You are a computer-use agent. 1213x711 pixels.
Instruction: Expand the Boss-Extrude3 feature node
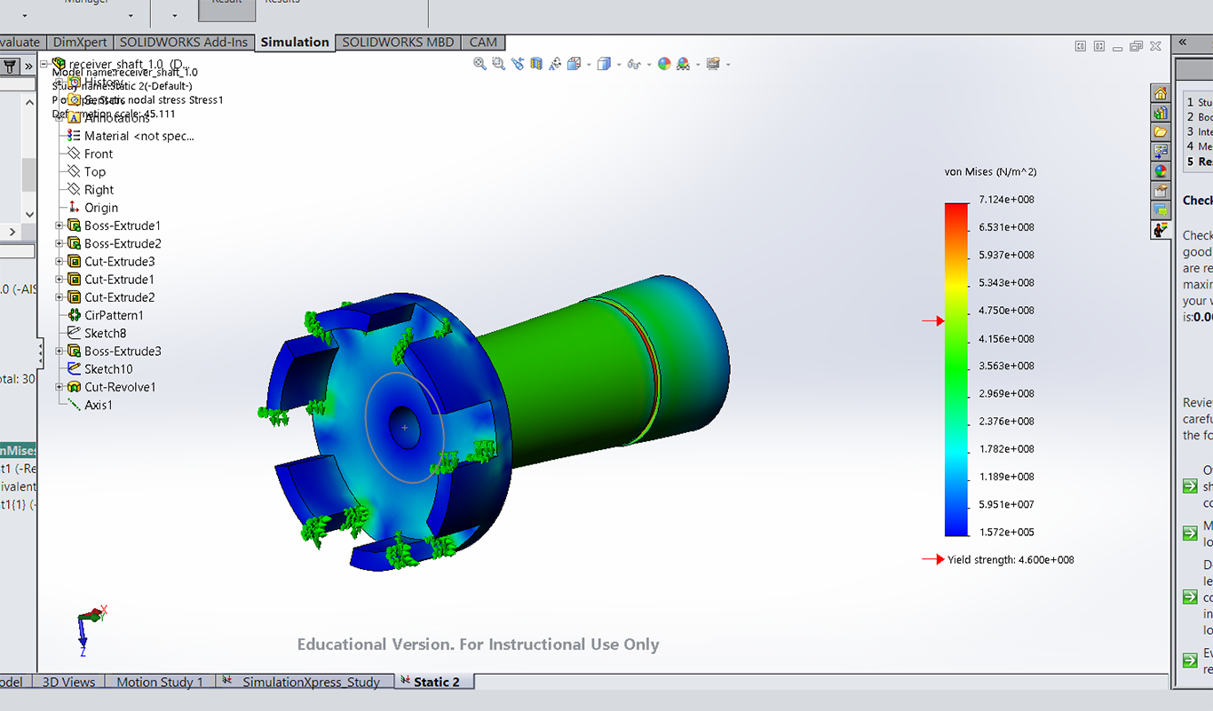(59, 351)
